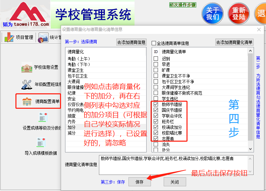This screenshot has width=266, height=191.
Task: Uncheck the 国庆节墙报 checkbox
Action: click(x=156, y=110)
